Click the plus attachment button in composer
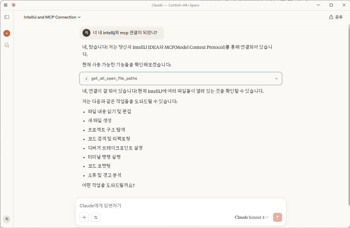 (x=84, y=217)
